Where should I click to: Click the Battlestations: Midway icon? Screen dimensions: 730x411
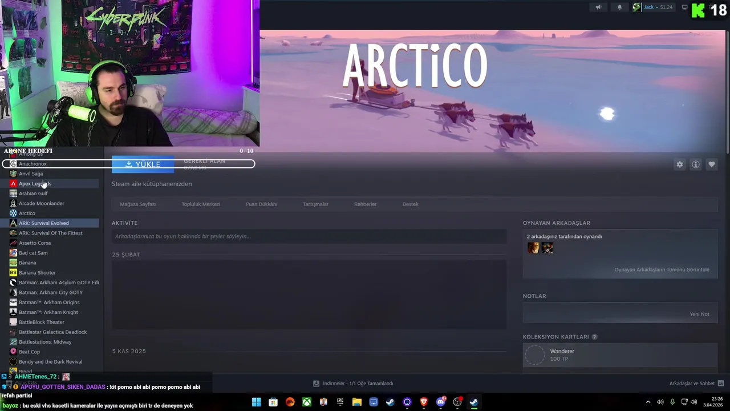13,342
